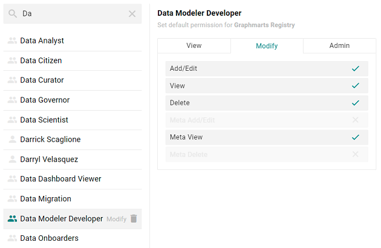
Task: Clear the search field with X icon
Action: (x=132, y=13)
